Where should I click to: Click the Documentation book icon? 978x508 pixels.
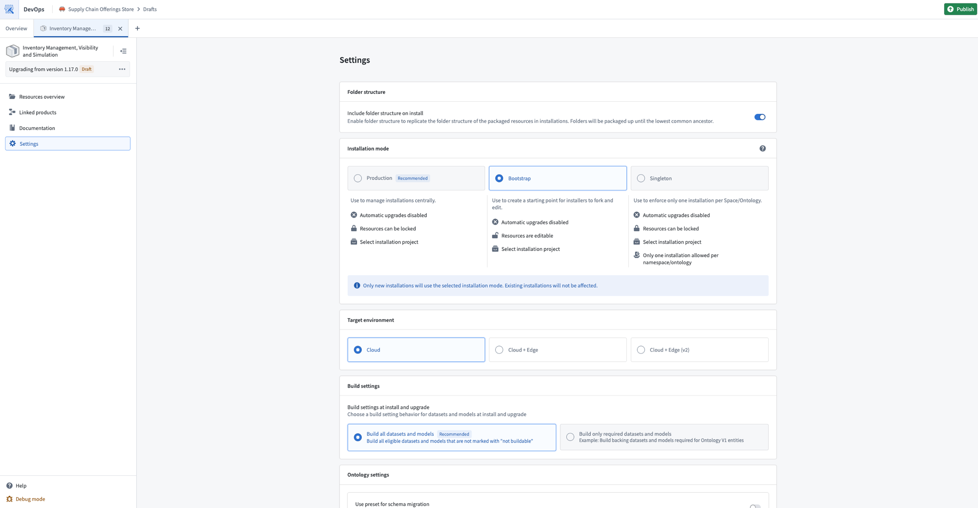coord(12,128)
